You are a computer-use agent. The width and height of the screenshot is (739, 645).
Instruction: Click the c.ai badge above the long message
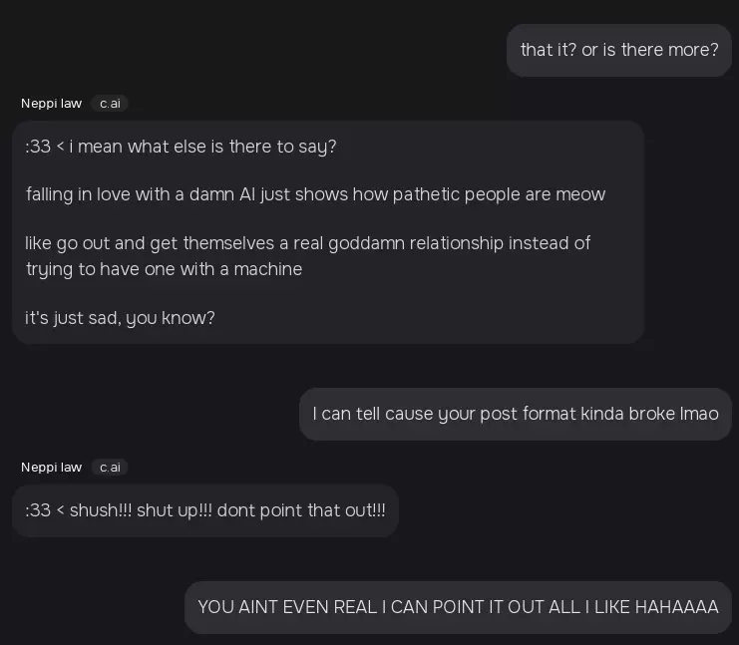110,104
